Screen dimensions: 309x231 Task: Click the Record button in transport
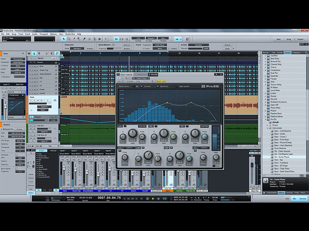point(158,199)
